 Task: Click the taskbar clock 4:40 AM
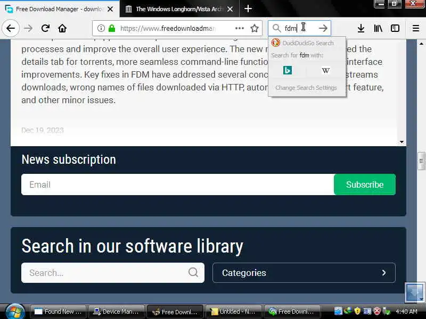click(406, 312)
